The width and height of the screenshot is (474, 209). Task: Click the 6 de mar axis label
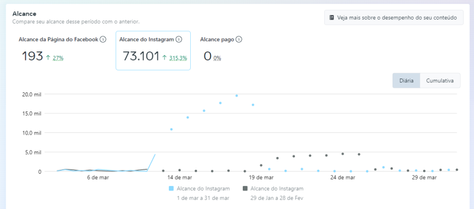pyautogui.click(x=98, y=178)
